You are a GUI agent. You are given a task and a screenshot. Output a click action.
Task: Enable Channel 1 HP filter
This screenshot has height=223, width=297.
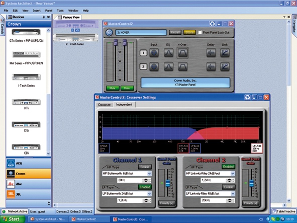[145, 167]
